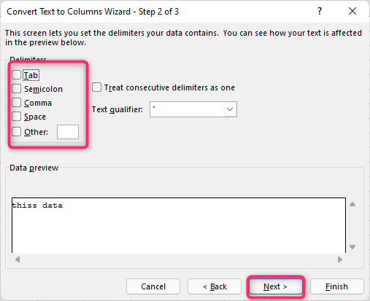The image size is (370, 301).
Task: Go back with the Back button
Action: [215, 286]
